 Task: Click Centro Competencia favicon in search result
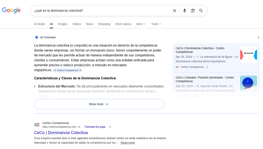(x=37, y=125)
